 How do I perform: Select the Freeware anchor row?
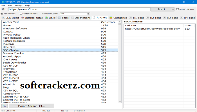pos(60,69)
